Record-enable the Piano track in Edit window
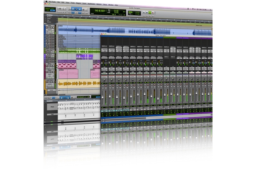258x169 pixels. click(47, 72)
